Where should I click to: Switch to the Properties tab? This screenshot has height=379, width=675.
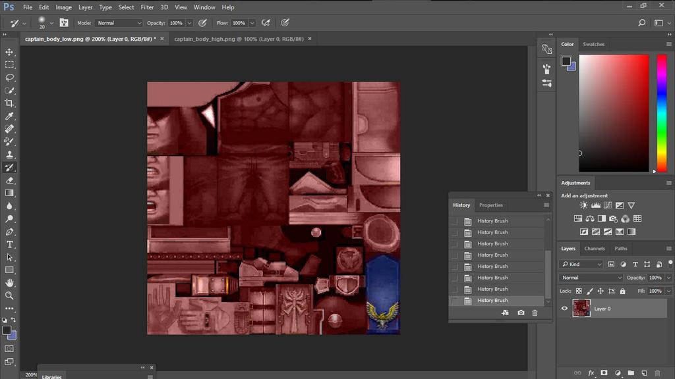(x=490, y=205)
